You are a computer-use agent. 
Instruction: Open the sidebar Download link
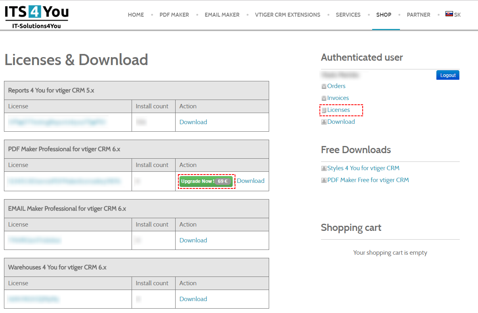341,122
